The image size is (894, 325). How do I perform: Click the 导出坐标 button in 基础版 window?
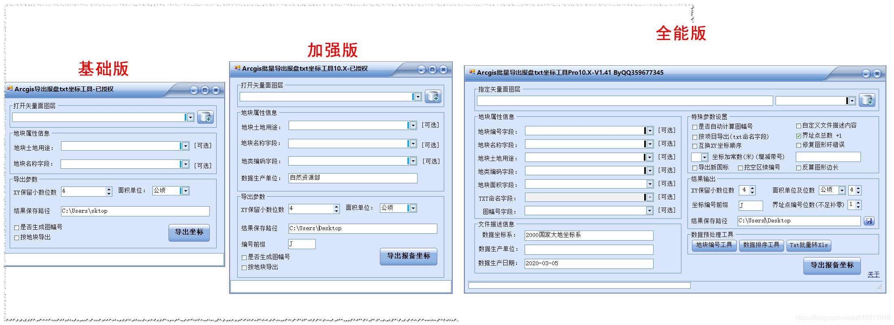[189, 233]
